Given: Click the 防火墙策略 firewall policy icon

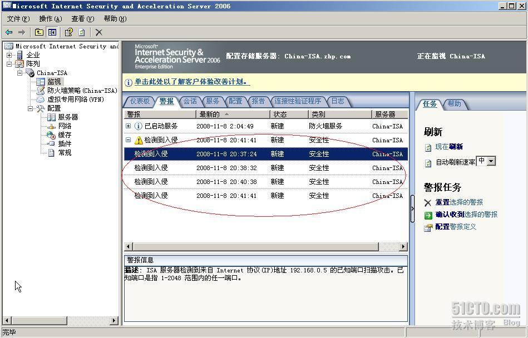Looking at the screenshot, I should (41, 90).
